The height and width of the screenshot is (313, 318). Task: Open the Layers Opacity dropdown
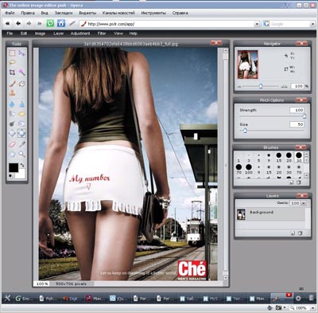pyautogui.click(x=304, y=203)
